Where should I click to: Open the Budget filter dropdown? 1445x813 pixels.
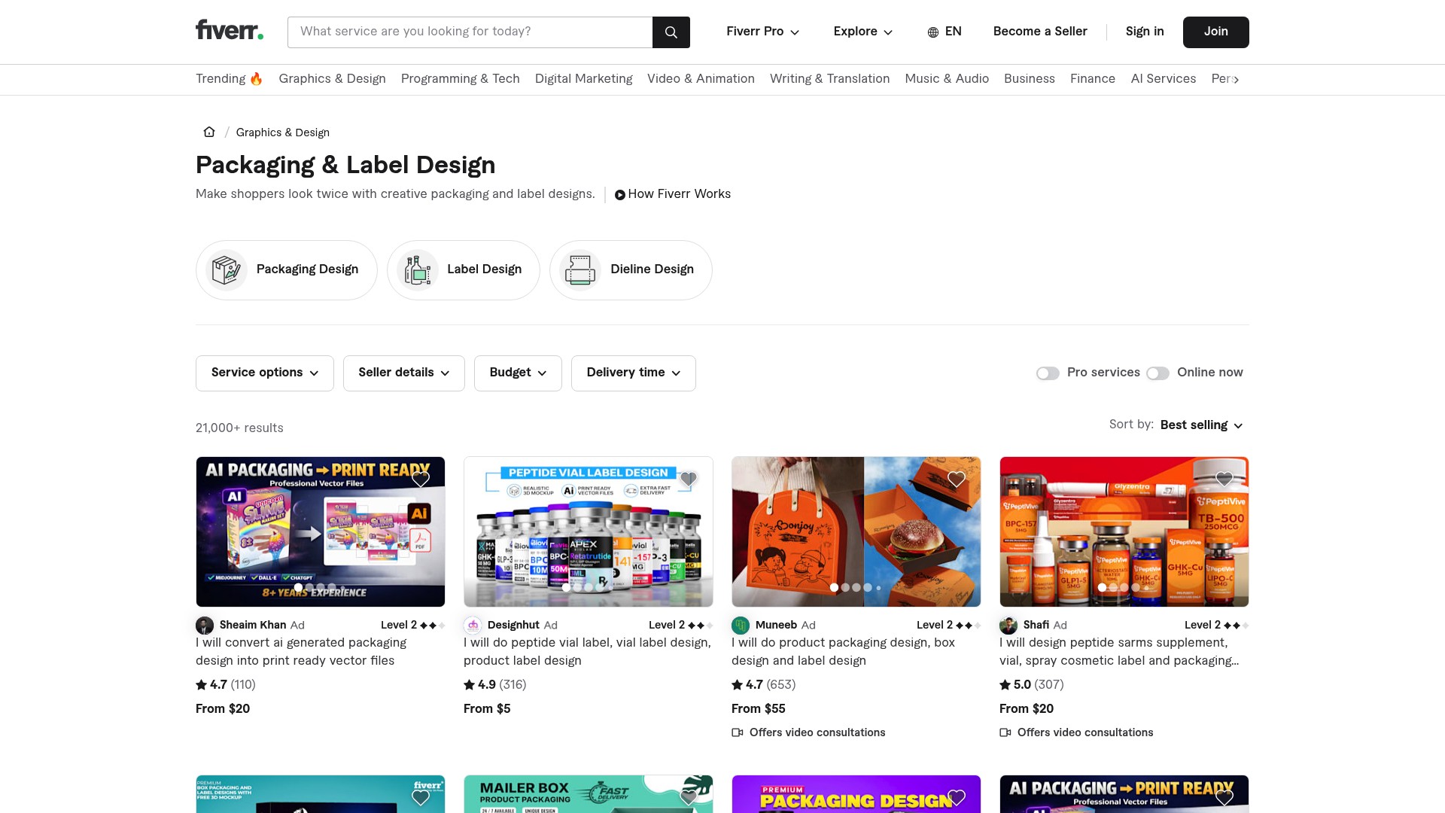pos(518,373)
